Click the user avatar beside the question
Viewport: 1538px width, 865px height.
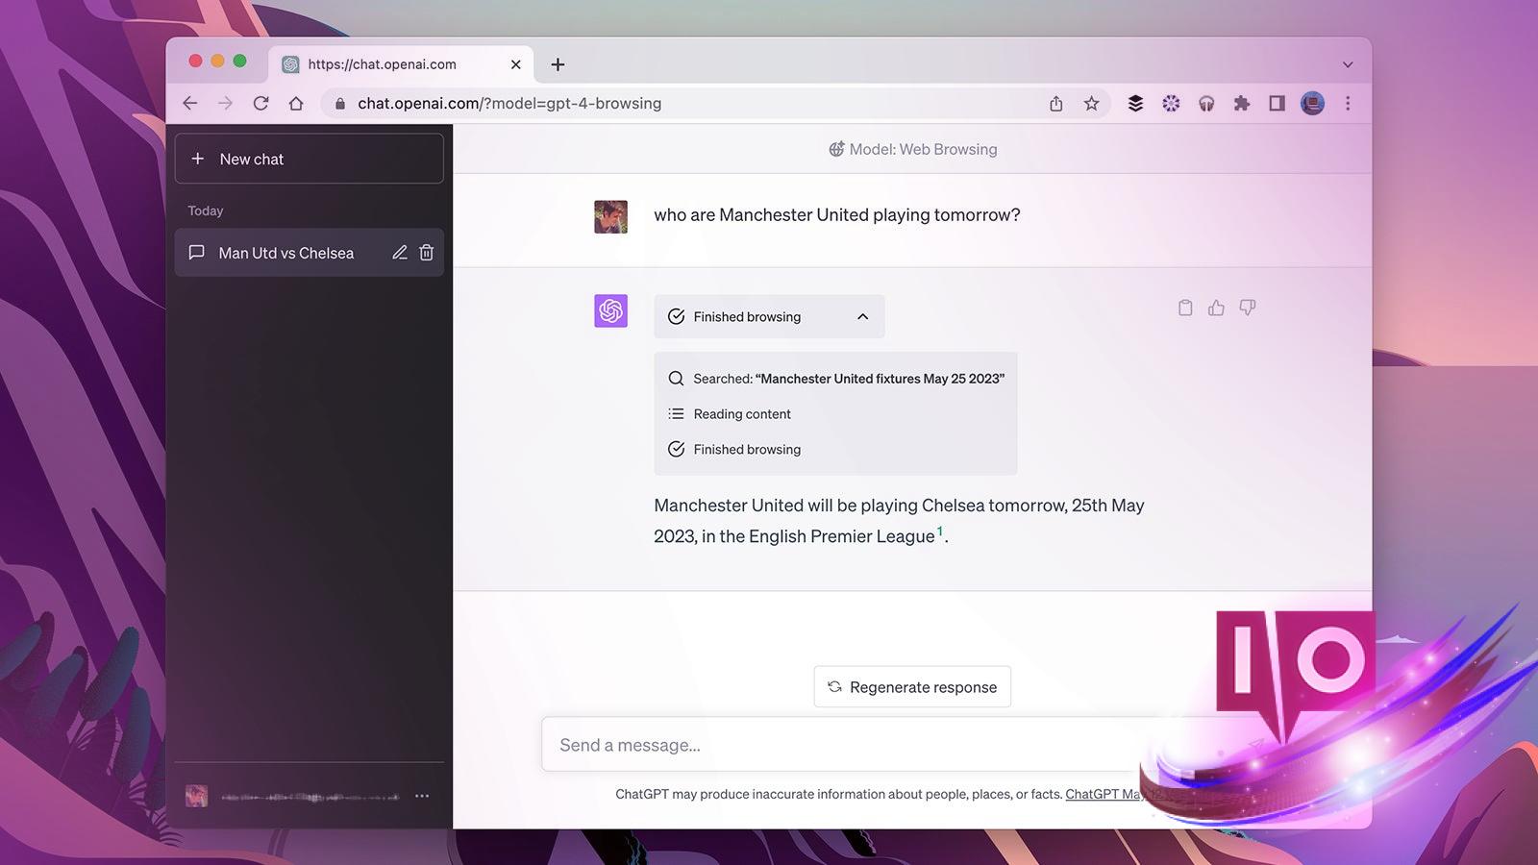[610, 216]
